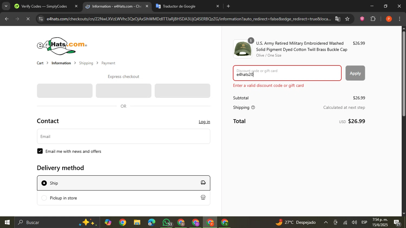Click the shipping help question mark icon
Image resolution: width=406 pixels, height=228 pixels.
(x=253, y=107)
